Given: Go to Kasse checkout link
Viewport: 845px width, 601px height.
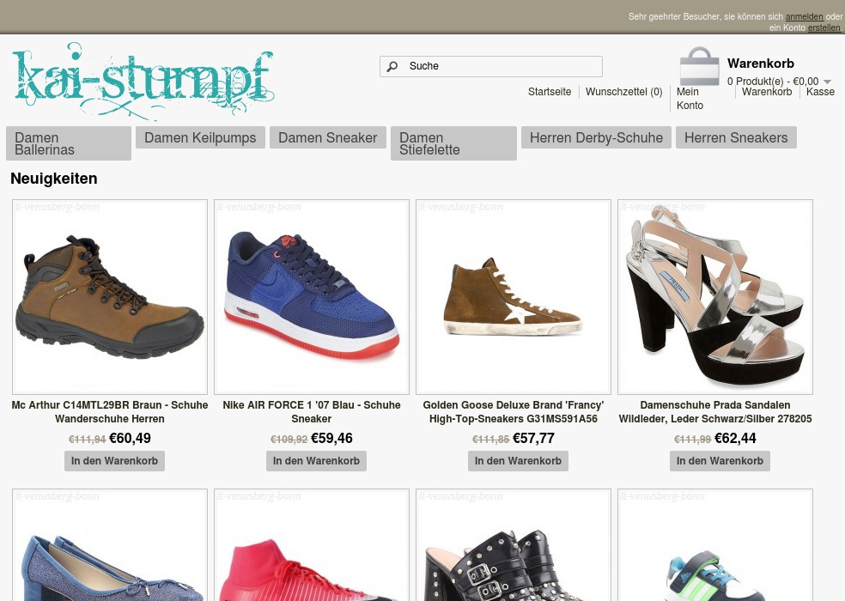Looking at the screenshot, I should [820, 92].
